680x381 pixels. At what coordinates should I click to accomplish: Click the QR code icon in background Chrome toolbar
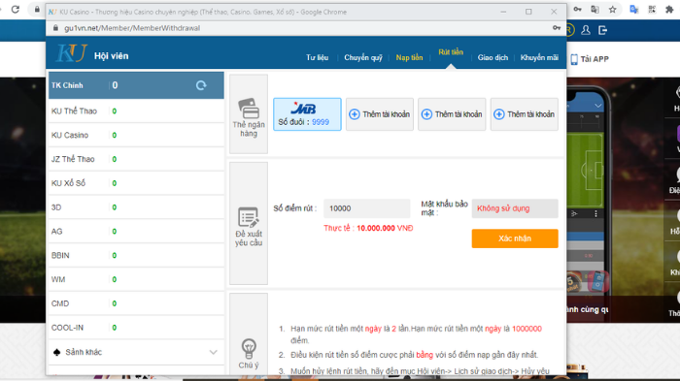[x=652, y=10]
